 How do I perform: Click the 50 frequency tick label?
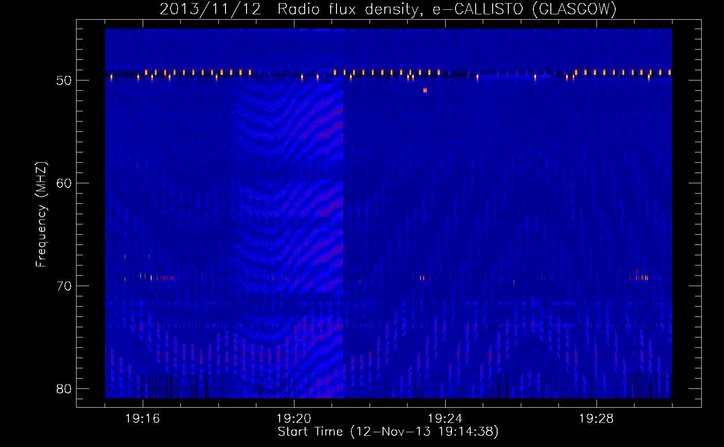click(64, 80)
